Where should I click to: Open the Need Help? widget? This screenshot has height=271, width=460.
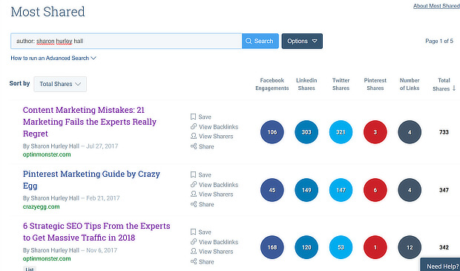[440, 265]
